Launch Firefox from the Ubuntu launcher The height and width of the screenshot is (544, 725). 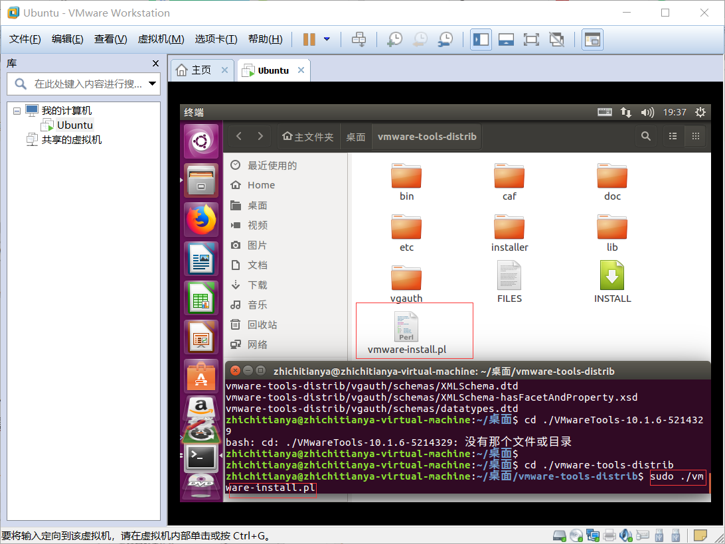(x=201, y=220)
